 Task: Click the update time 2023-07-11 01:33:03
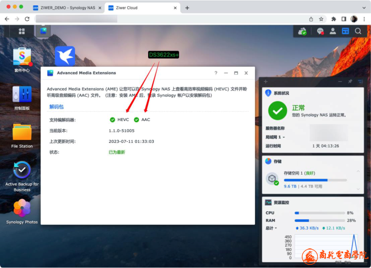[x=131, y=141]
